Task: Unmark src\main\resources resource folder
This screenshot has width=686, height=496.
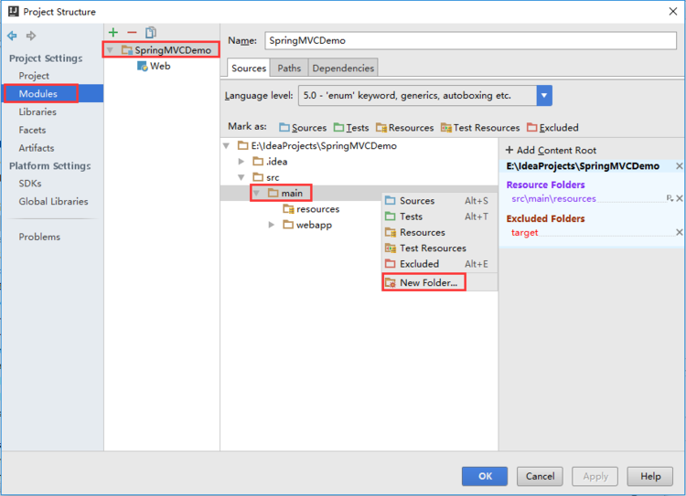Action: click(680, 198)
